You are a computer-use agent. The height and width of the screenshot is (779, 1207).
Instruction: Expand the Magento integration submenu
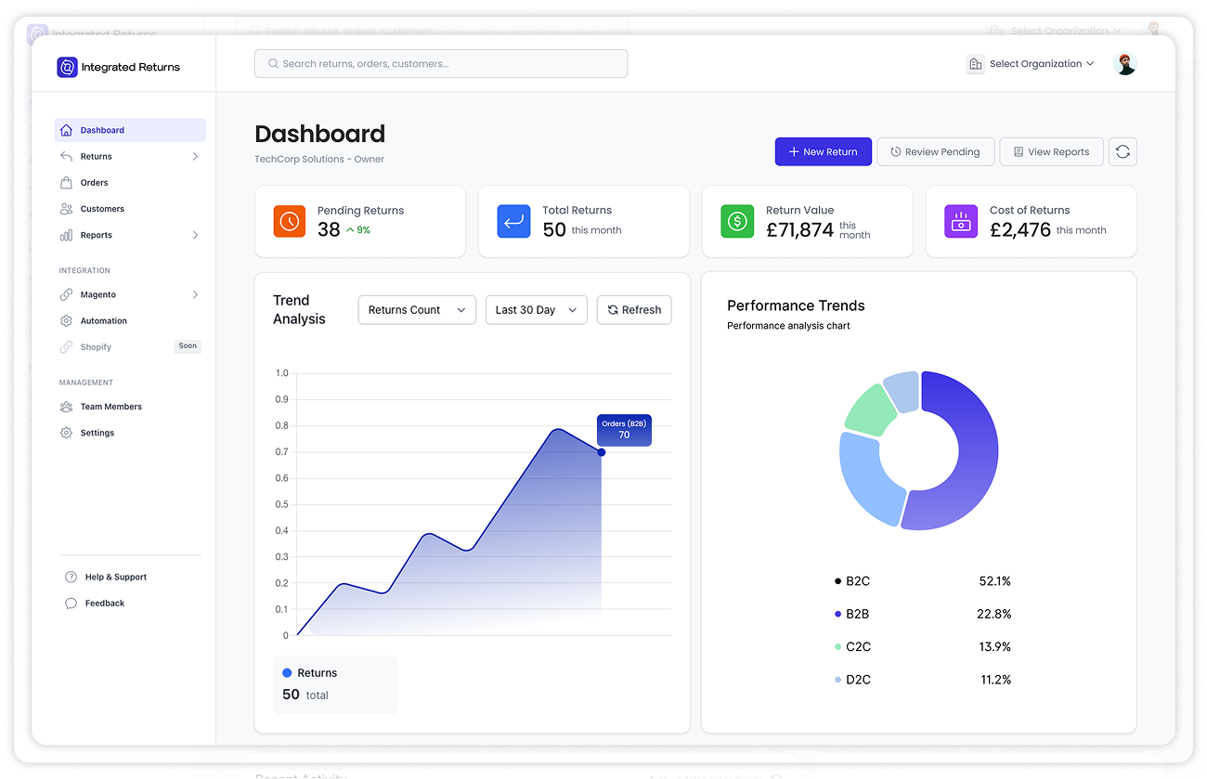point(195,294)
